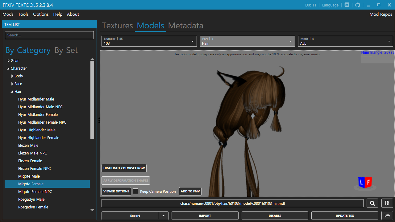Open the Number 103 dropdown
The width and height of the screenshot is (395, 222).
point(149,41)
